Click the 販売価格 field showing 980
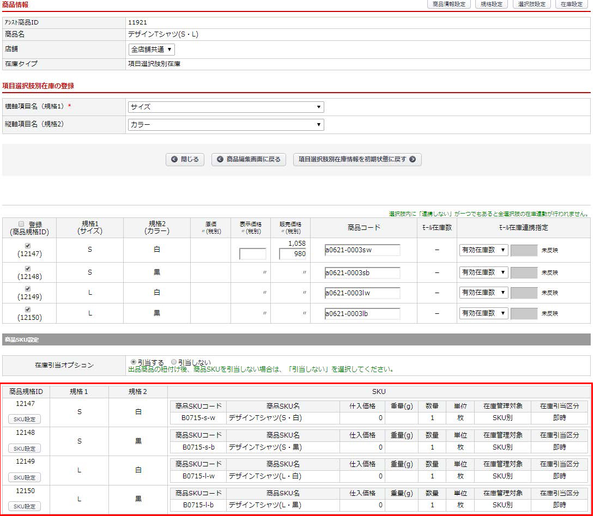 pyautogui.click(x=293, y=253)
